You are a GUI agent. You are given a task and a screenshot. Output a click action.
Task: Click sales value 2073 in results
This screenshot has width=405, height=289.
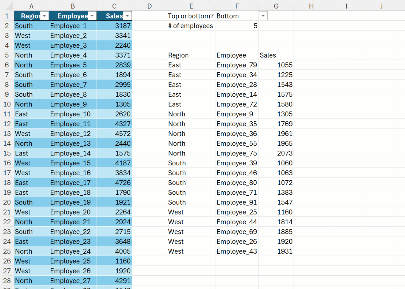tap(276, 153)
